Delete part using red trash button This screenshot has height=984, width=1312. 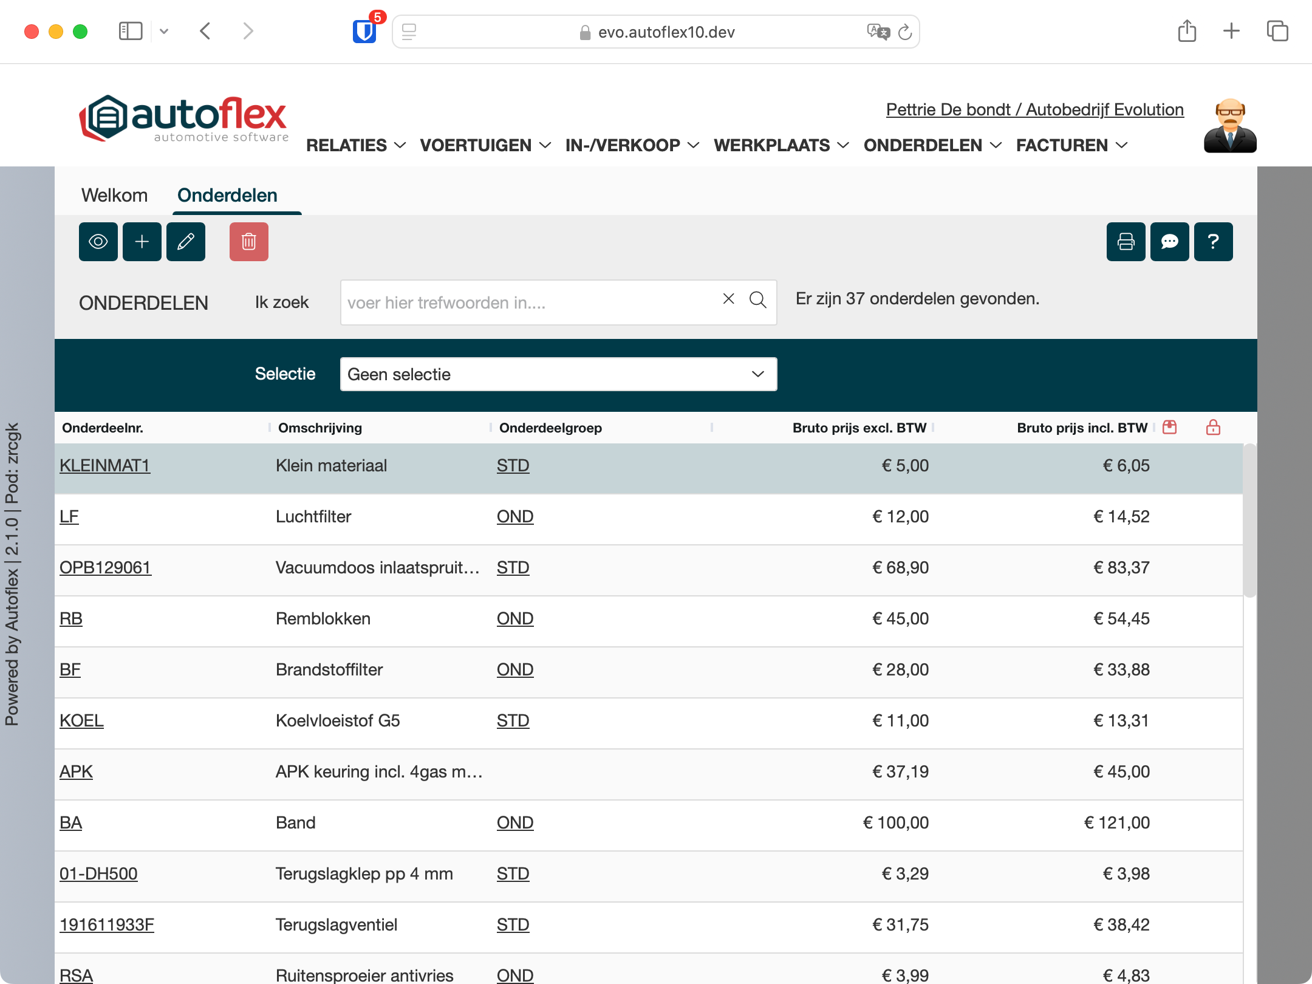click(248, 242)
